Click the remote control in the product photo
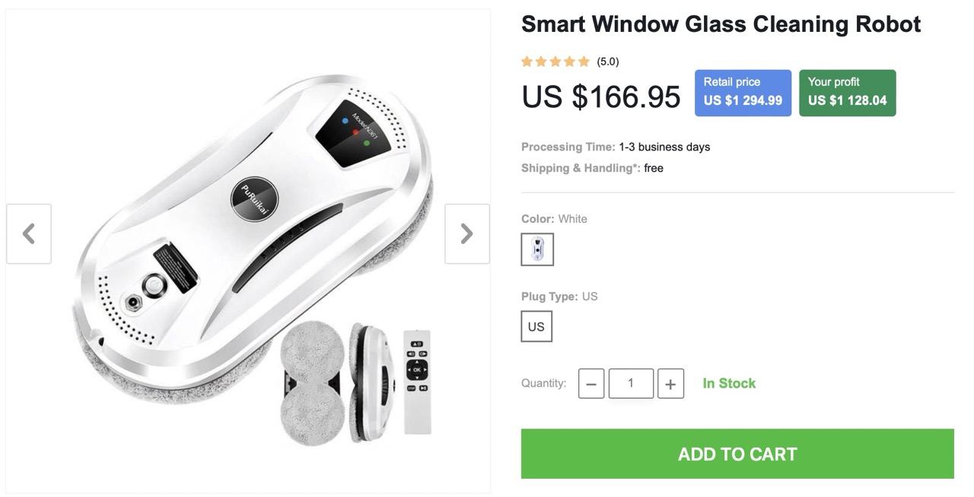This screenshot has width=974, height=497. click(x=417, y=381)
